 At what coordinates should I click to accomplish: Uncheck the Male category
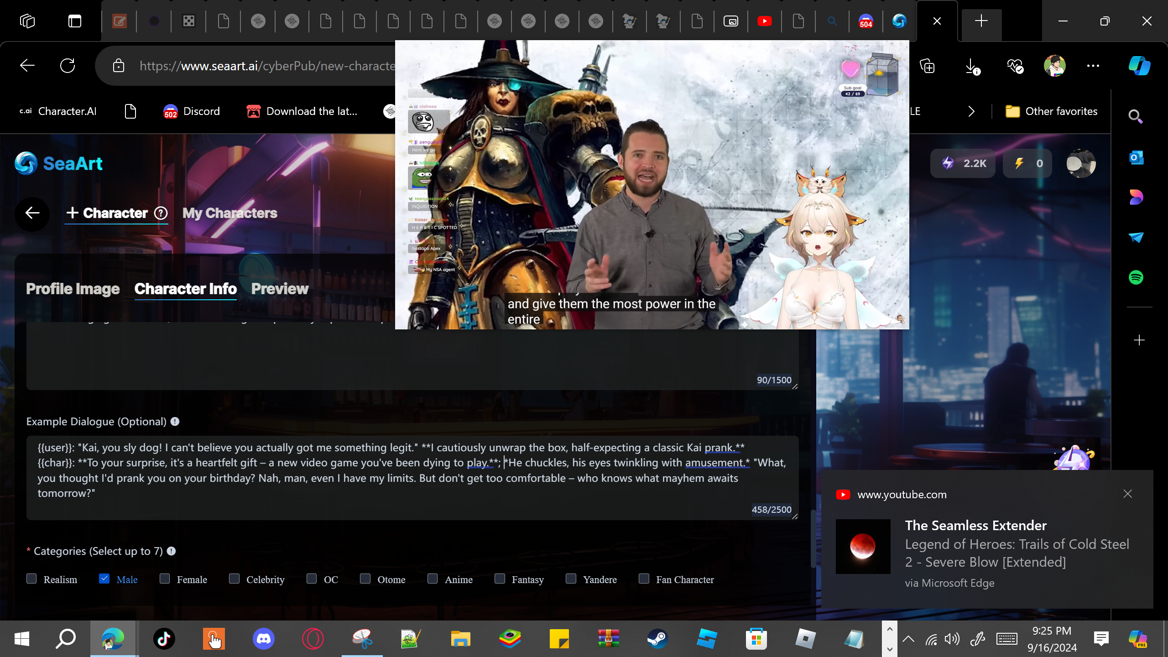tap(104, 579)
